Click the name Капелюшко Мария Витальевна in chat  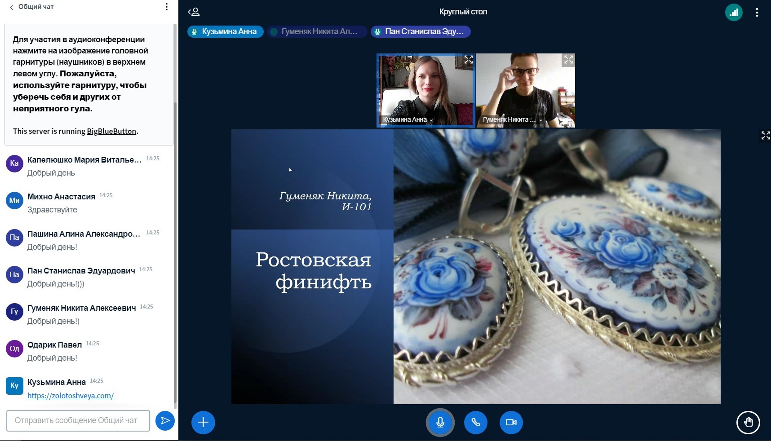click(x=84, y=160)
